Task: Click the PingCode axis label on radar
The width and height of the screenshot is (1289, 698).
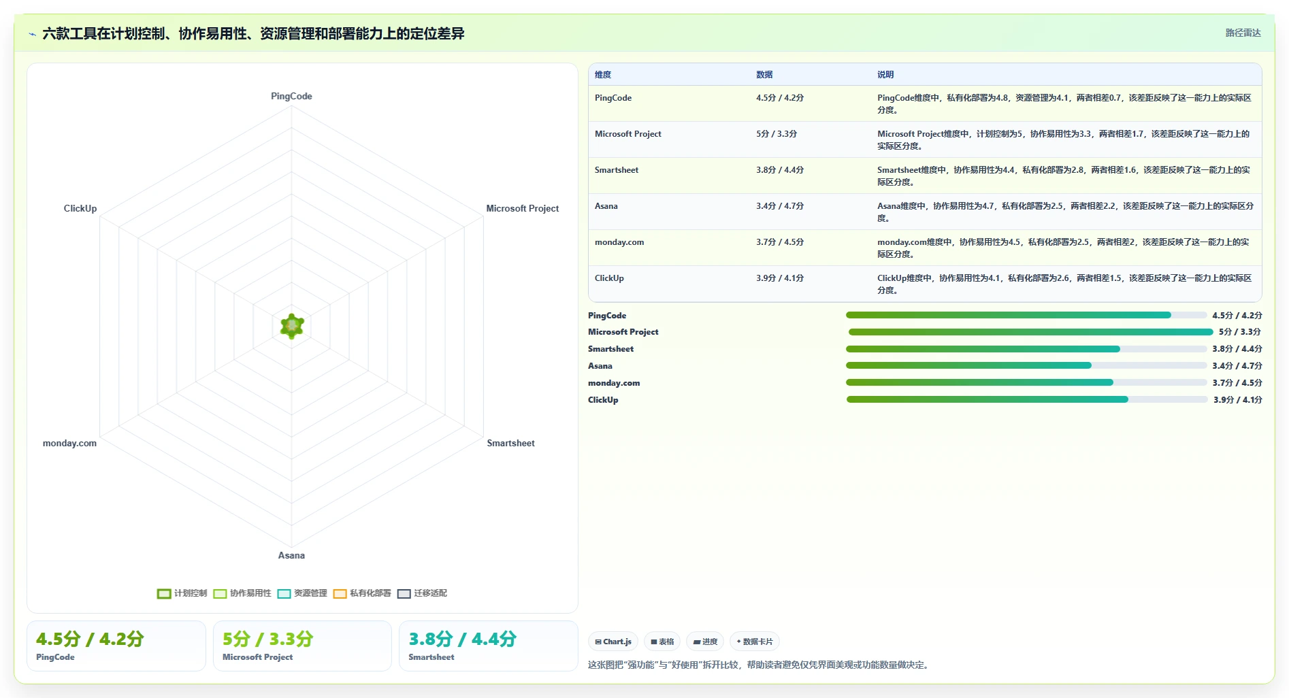Action: click(x=291, y=96)
